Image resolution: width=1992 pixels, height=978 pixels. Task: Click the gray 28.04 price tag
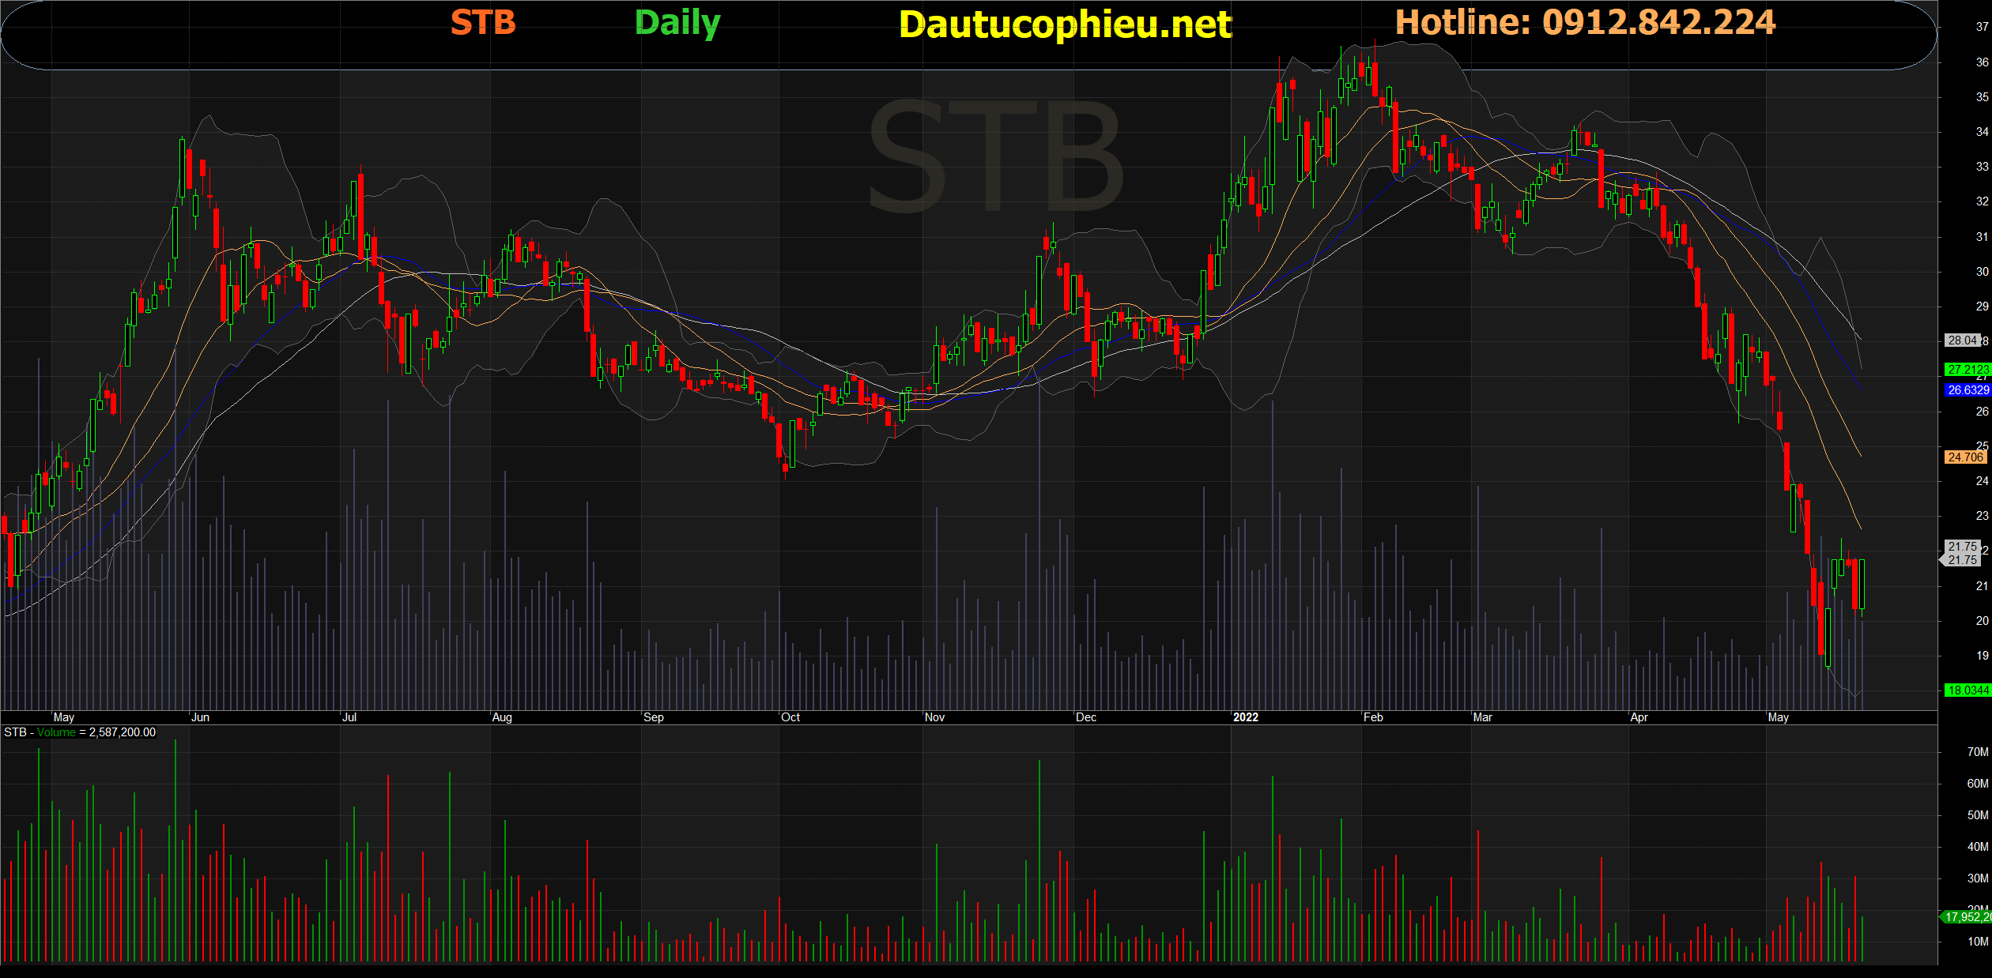point(1962,340)
